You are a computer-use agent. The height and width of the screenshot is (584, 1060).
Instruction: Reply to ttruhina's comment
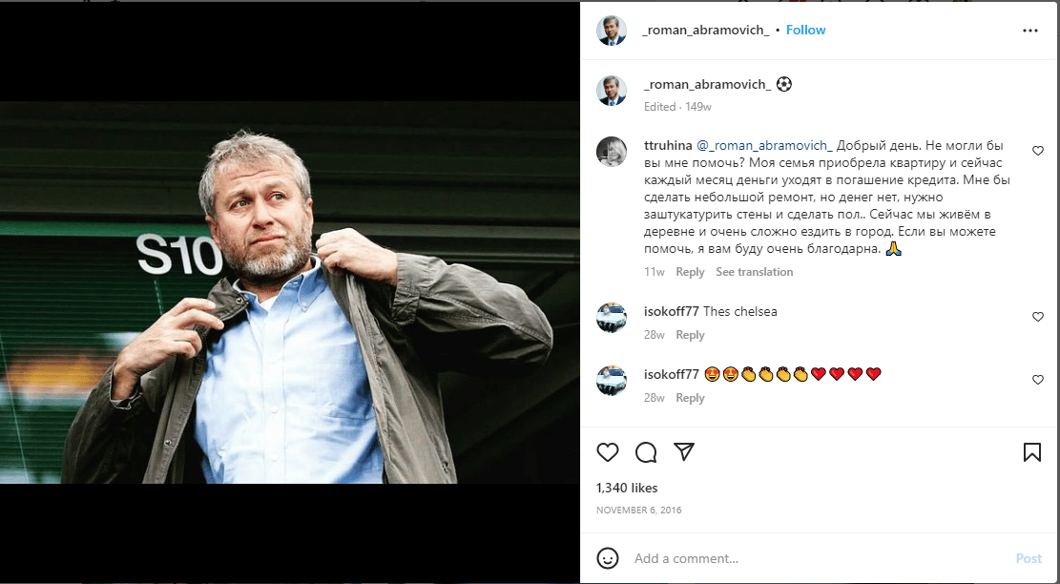(x=690, y=272)
